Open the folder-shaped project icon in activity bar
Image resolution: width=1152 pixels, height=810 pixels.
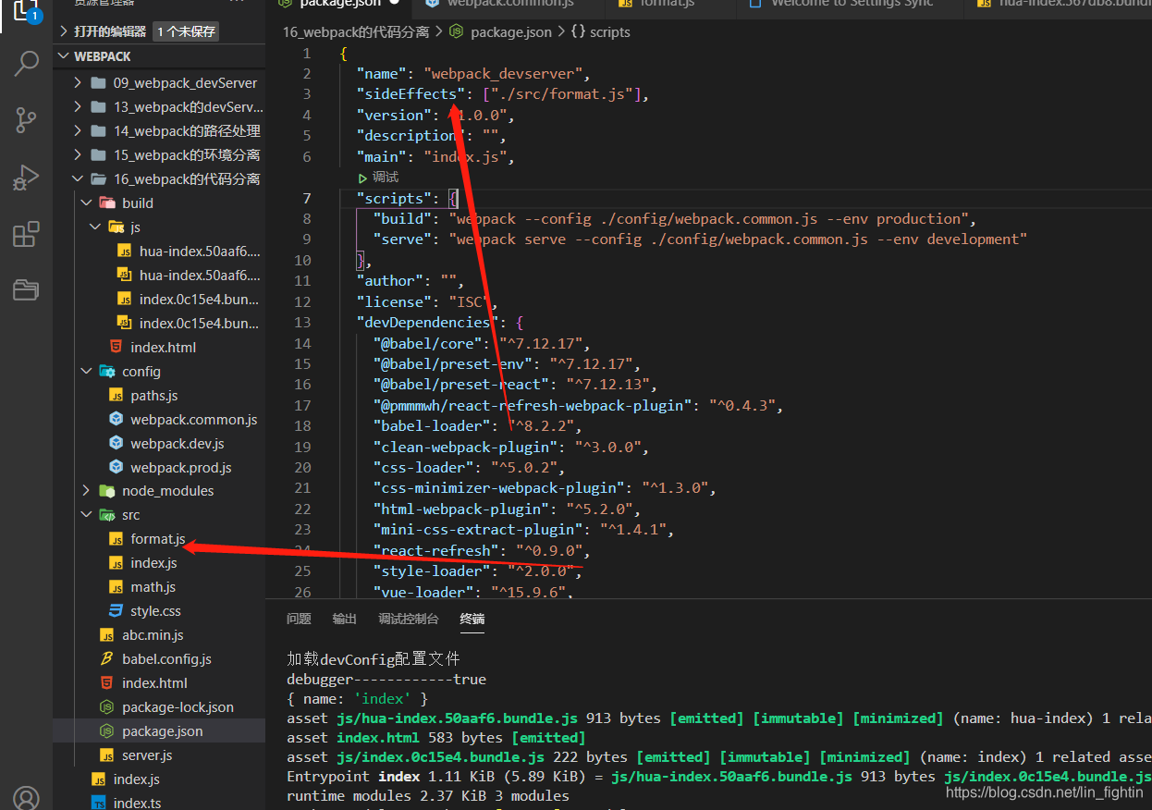pos(26,290)
